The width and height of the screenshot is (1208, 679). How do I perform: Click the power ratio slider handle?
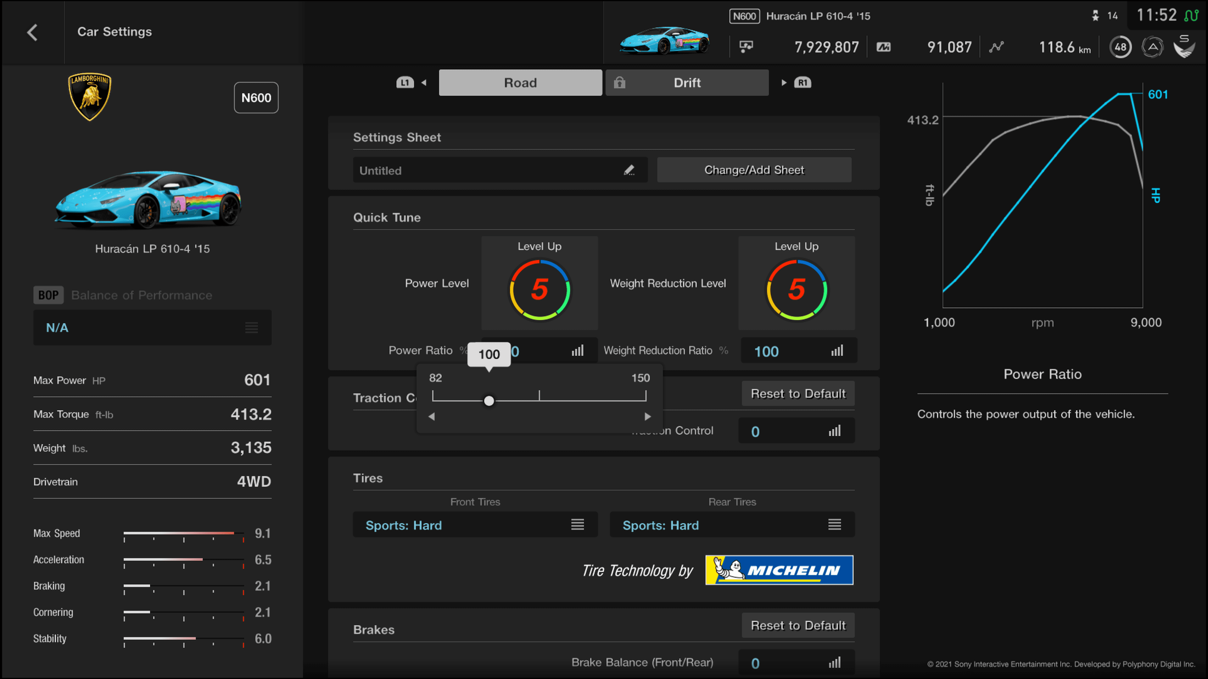489,401
